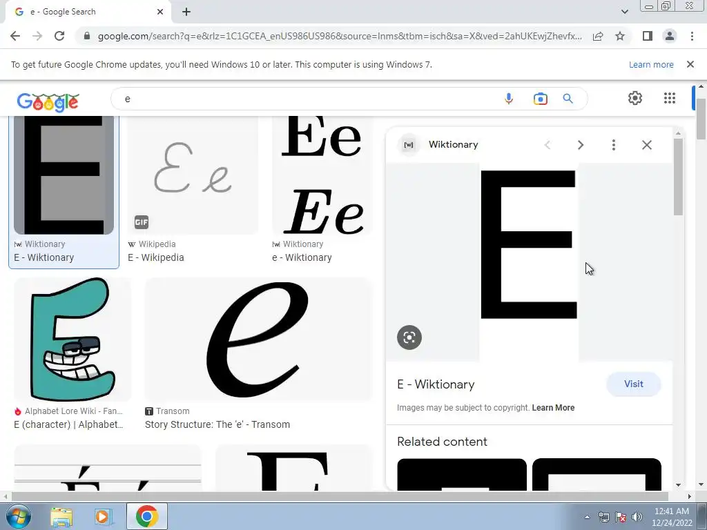Close the image preview panel
Image resolution: width=707 pixels, height=530 pixels.
coord(646,145)
